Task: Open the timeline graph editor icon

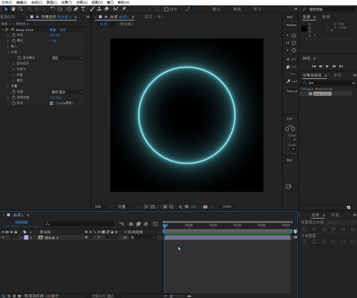Action: click(x=155, y=224)
